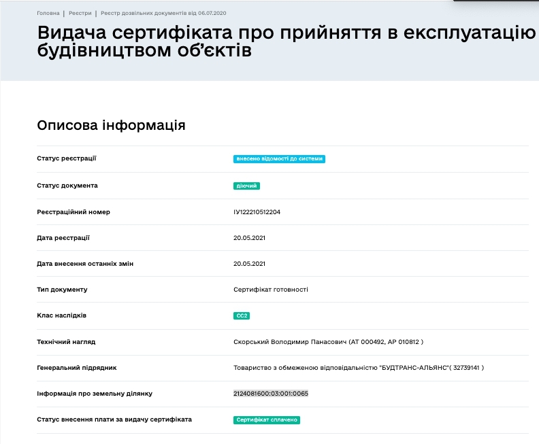539x444 pixels.
Task: Click the page title 'Видача сертифіката про прийняття'
Action: (x=287, y=41)
